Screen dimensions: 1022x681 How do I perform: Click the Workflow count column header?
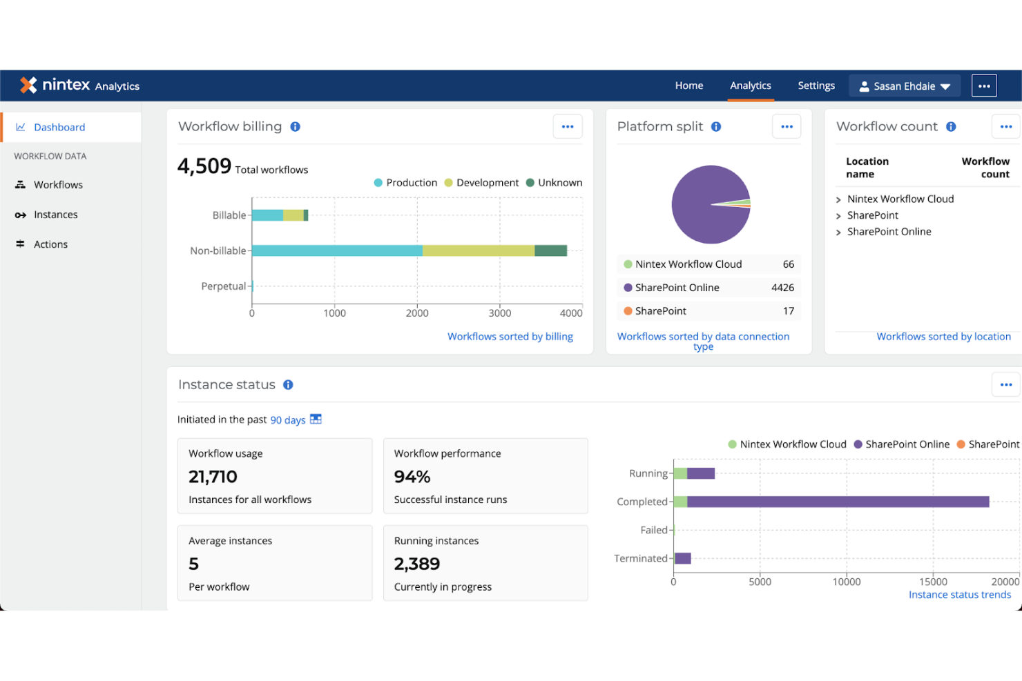click(x=985, y=168)
